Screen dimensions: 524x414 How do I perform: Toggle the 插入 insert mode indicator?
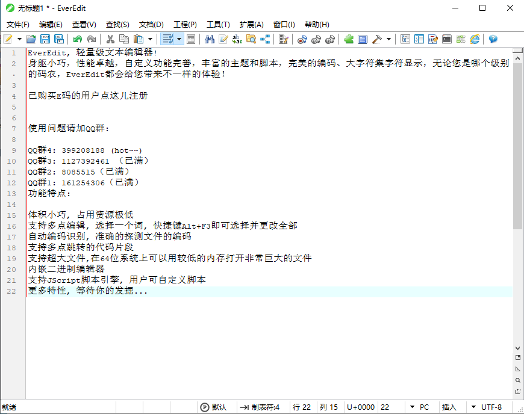click(x=449, y=407)
